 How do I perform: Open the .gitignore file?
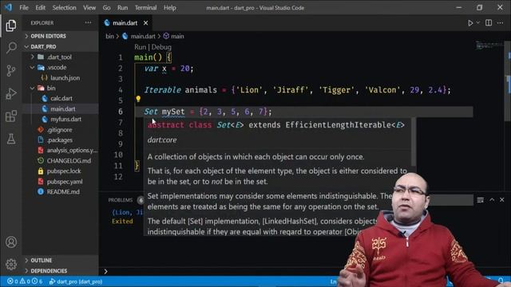point(59,130)
